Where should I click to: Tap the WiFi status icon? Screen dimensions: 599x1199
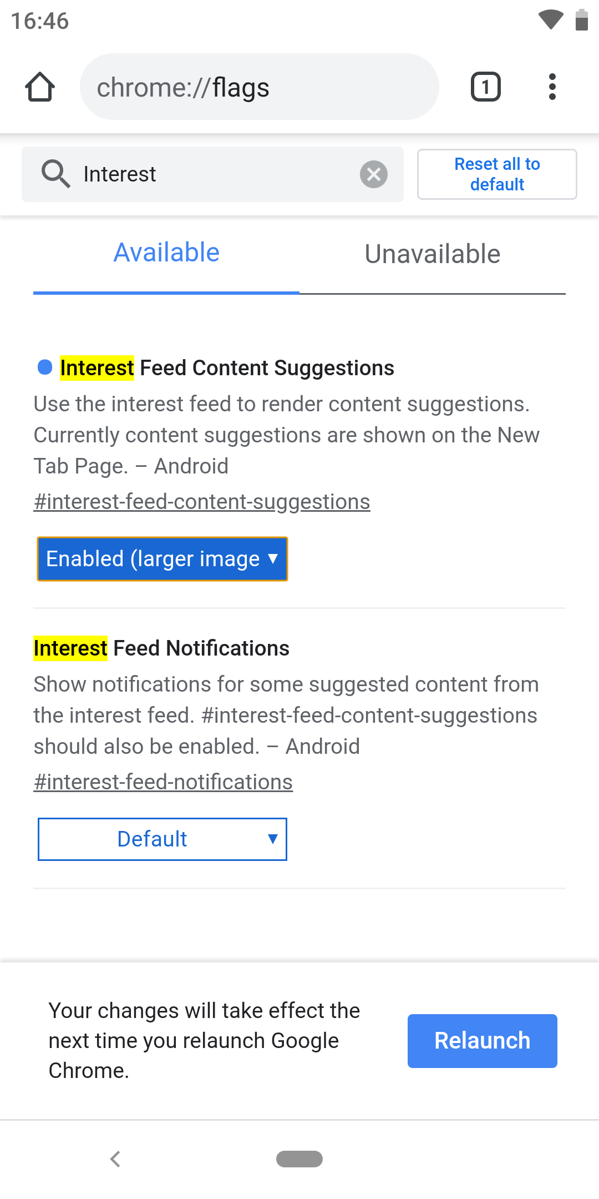click(x=551, y=20)
